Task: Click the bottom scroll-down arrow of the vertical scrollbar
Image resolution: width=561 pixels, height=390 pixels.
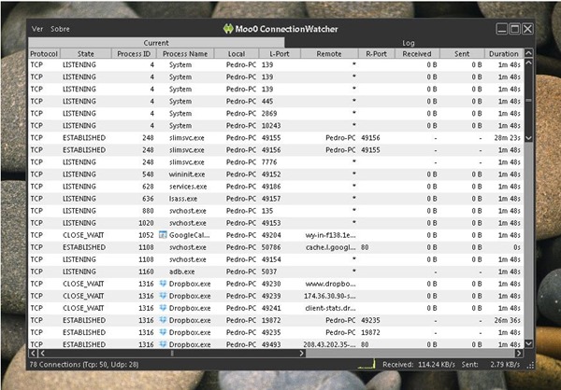Action: [528, 343]
